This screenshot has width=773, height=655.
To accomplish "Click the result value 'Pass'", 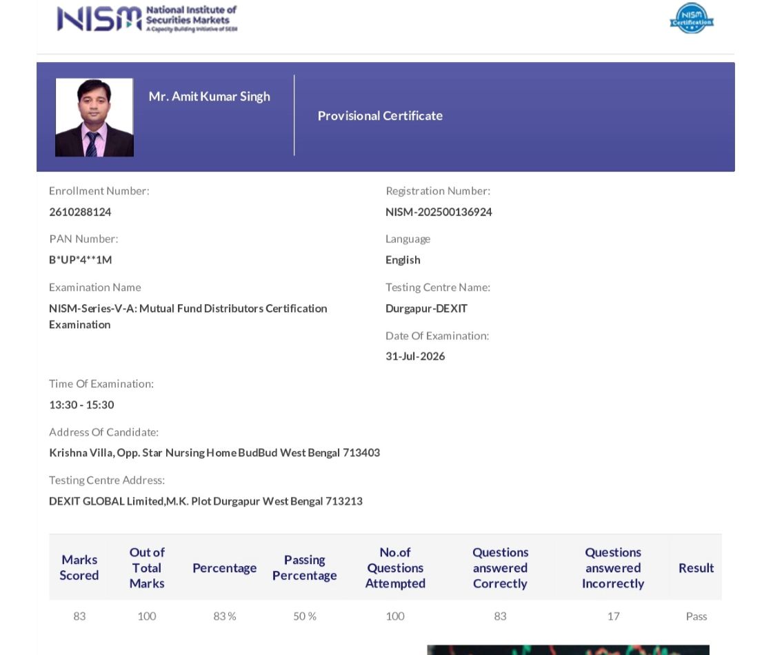I will (x=696, y=616).
